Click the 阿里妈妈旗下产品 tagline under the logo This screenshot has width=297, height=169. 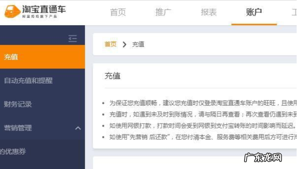coord(39,16)
